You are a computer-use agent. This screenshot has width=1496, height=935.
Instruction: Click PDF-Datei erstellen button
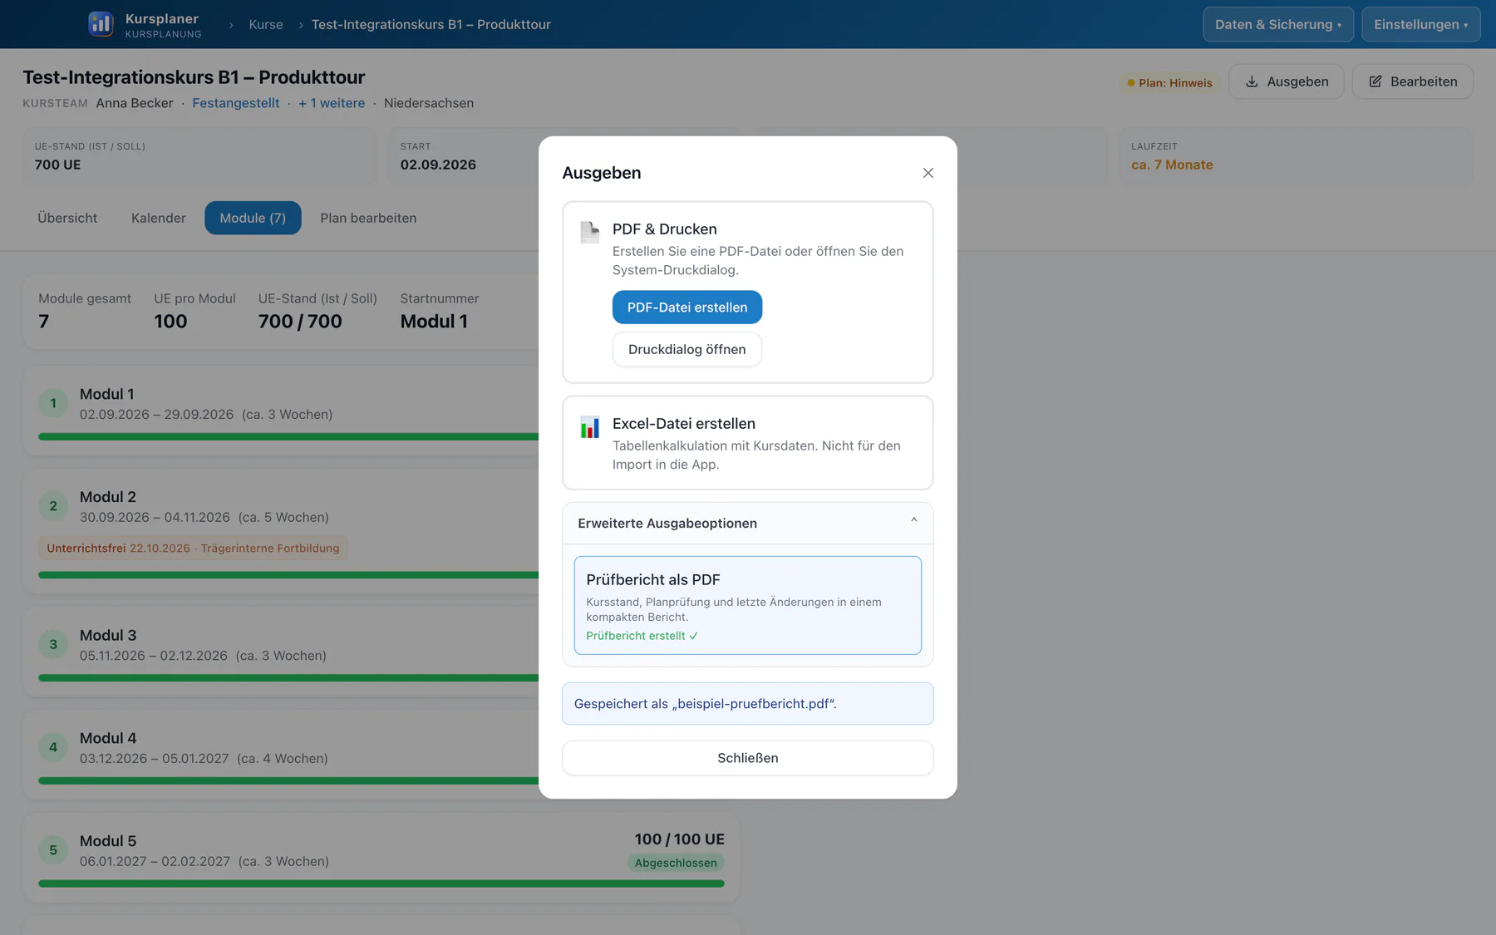coord(687,308)
